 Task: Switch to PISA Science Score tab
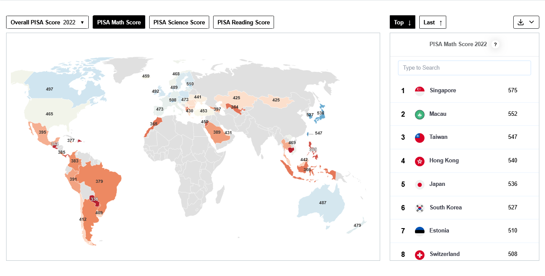(x=179, y=22)
